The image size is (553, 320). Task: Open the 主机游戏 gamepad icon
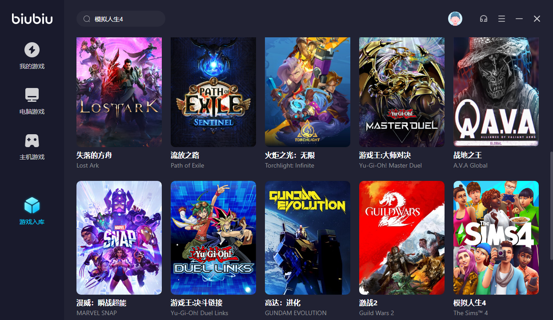[32, 141]
